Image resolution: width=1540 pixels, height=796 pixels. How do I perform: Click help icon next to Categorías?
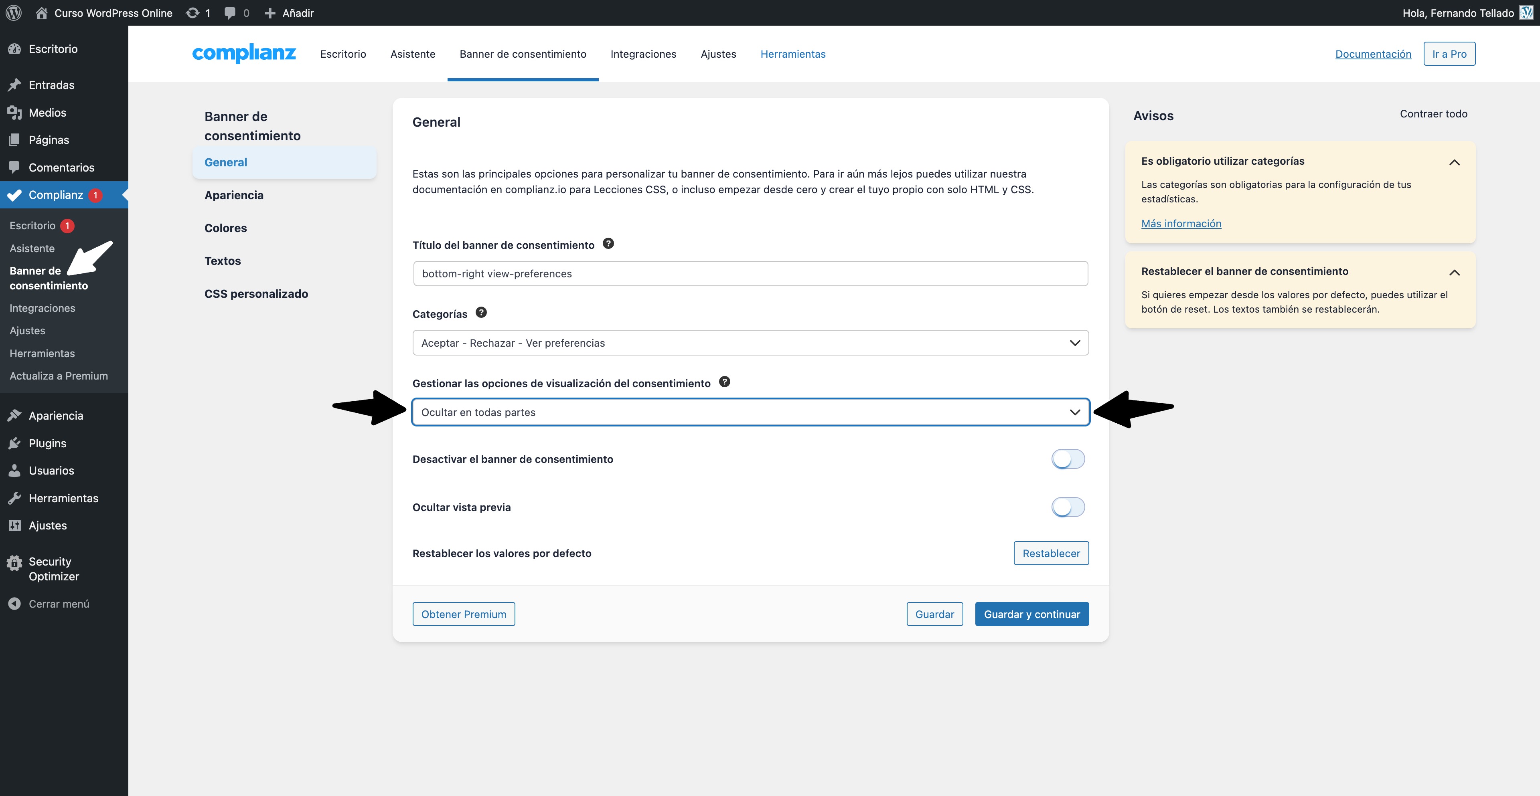tap(481, 313)
